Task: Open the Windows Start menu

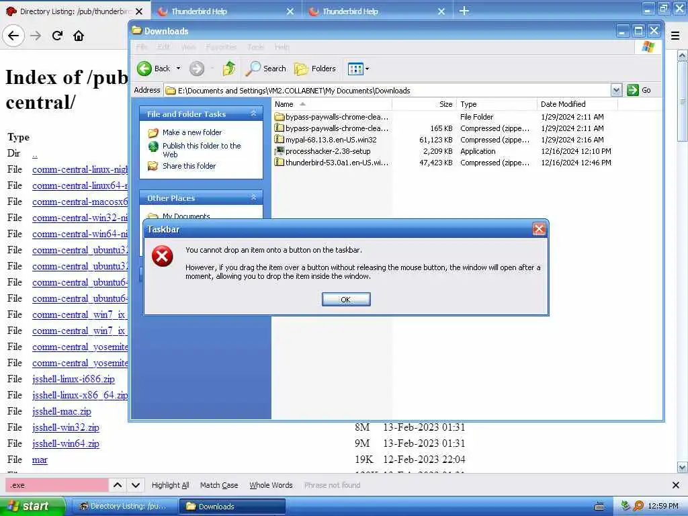Action: (32, 507)
